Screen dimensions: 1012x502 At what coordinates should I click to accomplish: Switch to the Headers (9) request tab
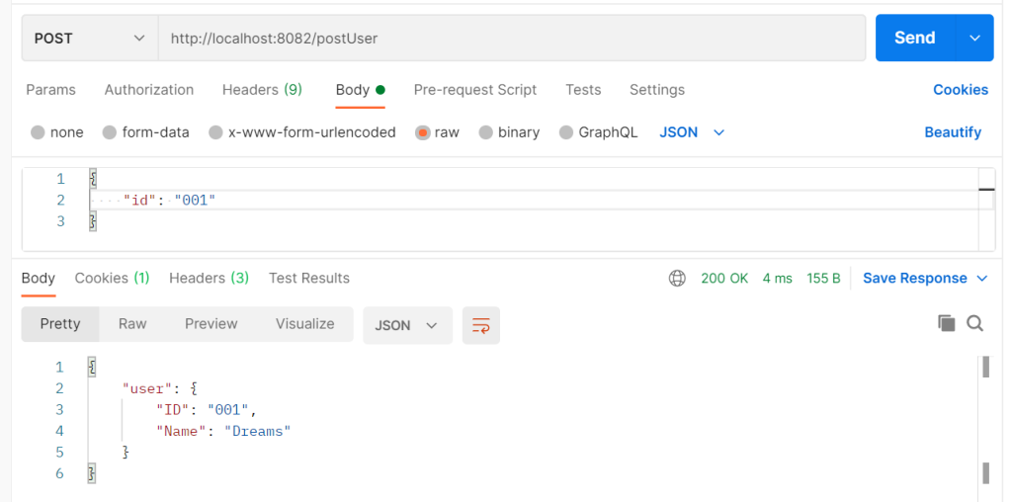262,90
